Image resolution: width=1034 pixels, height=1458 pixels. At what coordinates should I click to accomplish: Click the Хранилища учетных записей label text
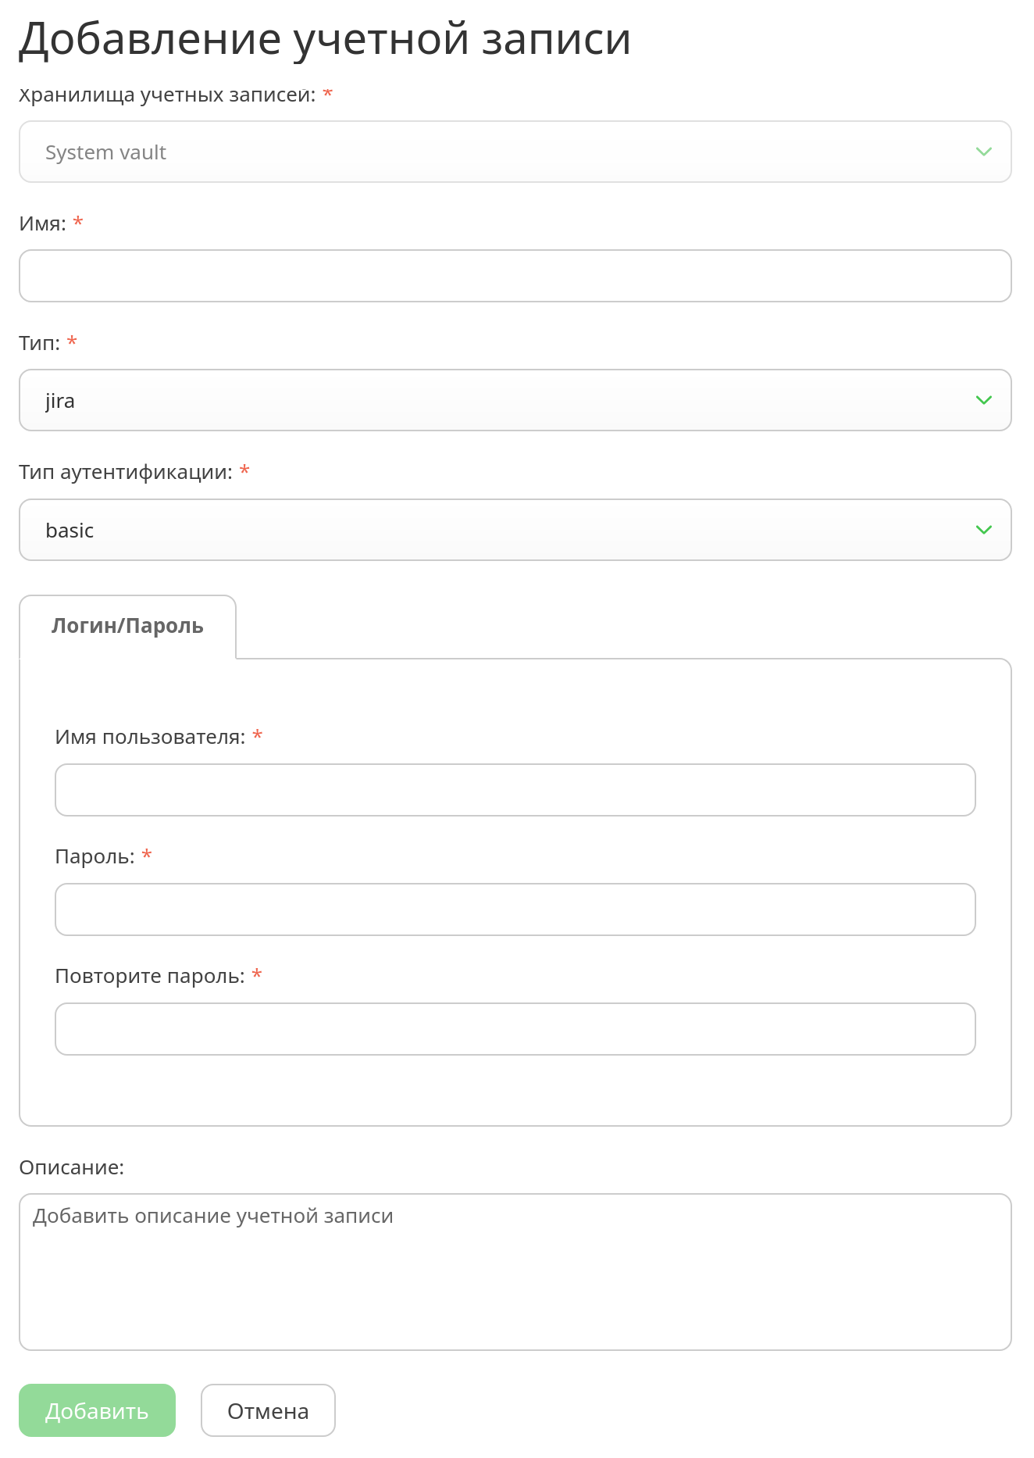167,95
